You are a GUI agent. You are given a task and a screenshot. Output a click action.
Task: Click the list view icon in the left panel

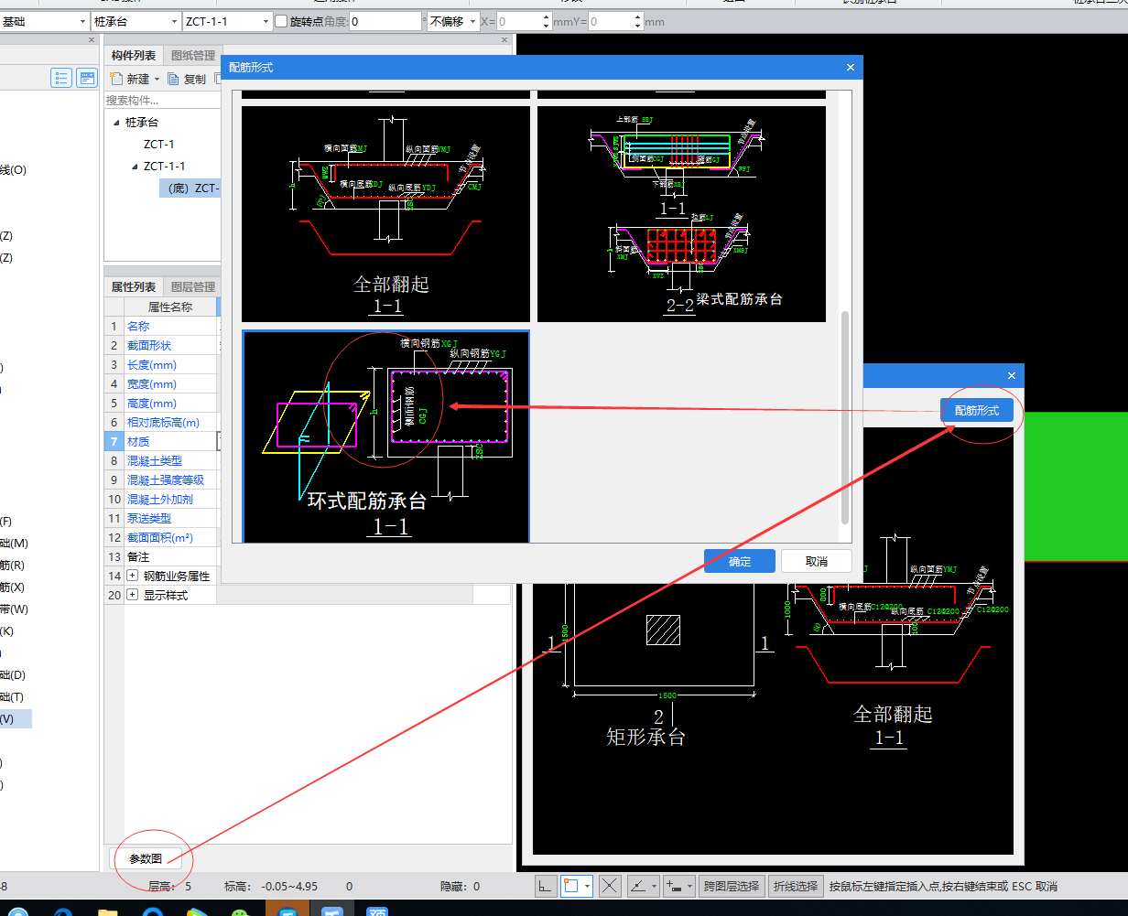[61, 78]
